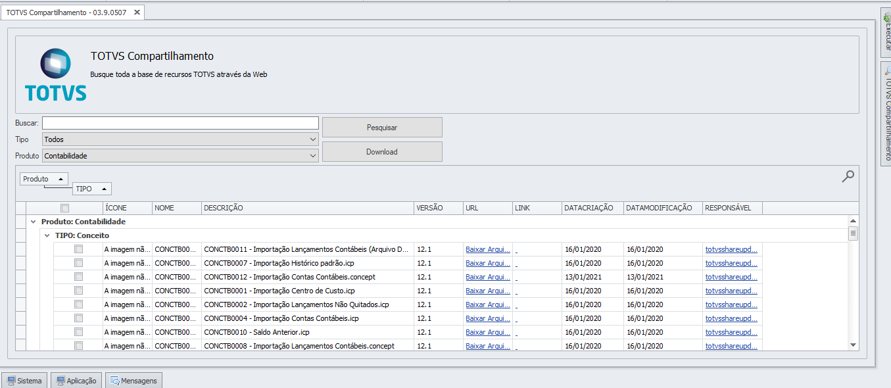This screenshot has height=388, width=891.
Task: Open the Sistema bottom tab
Action: (24, 381)
